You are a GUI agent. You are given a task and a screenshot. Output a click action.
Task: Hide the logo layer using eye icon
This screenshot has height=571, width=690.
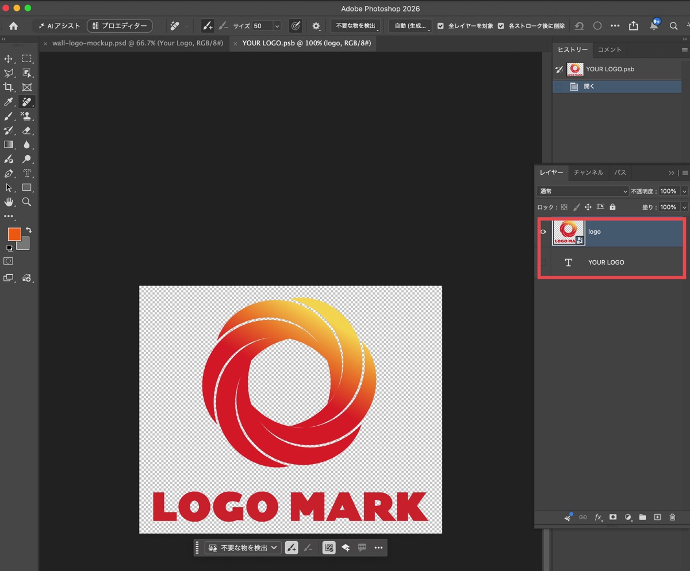(543, 232)
